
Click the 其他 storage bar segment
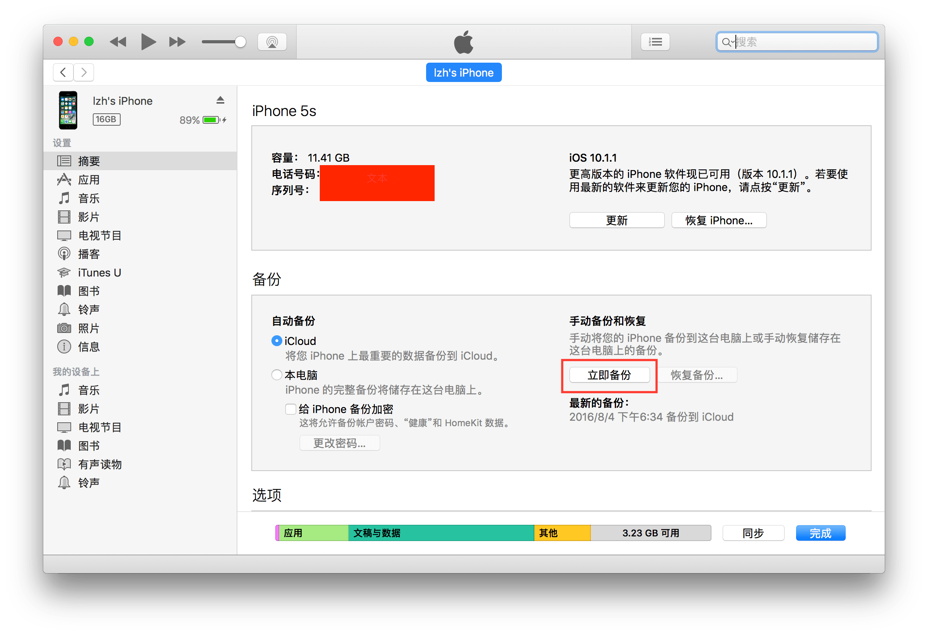click(562, 533)
